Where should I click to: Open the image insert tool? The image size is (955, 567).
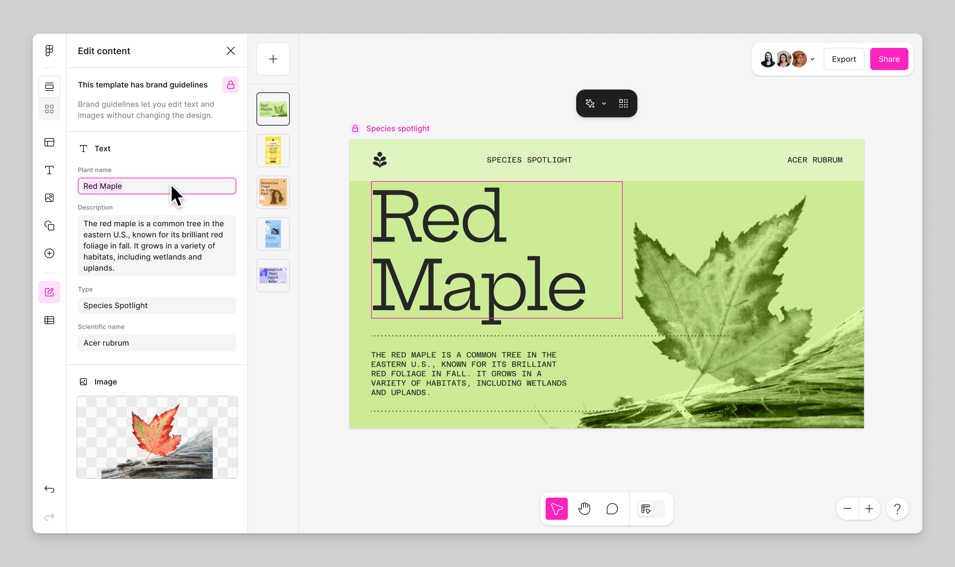[x=49, y=198]
